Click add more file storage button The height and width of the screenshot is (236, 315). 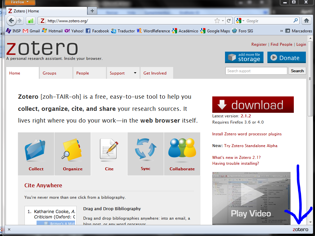[x=244, y=58]
